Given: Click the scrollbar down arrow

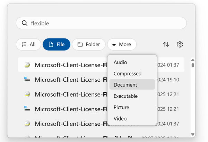Looking at the screenshot, I should [193, 134].
